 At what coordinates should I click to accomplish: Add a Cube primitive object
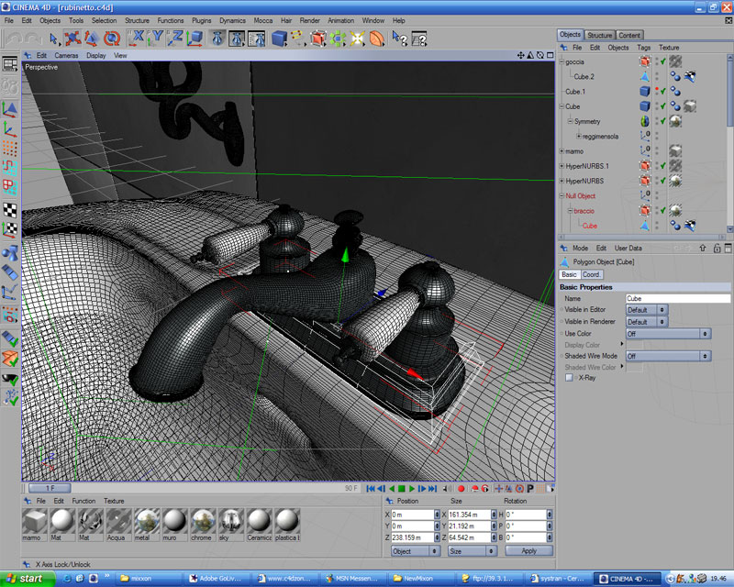tap(279, 39)
